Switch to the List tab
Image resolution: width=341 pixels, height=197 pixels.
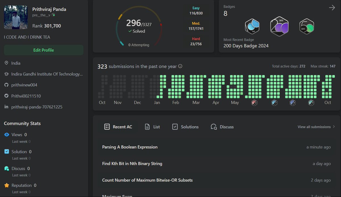(152, 127)
